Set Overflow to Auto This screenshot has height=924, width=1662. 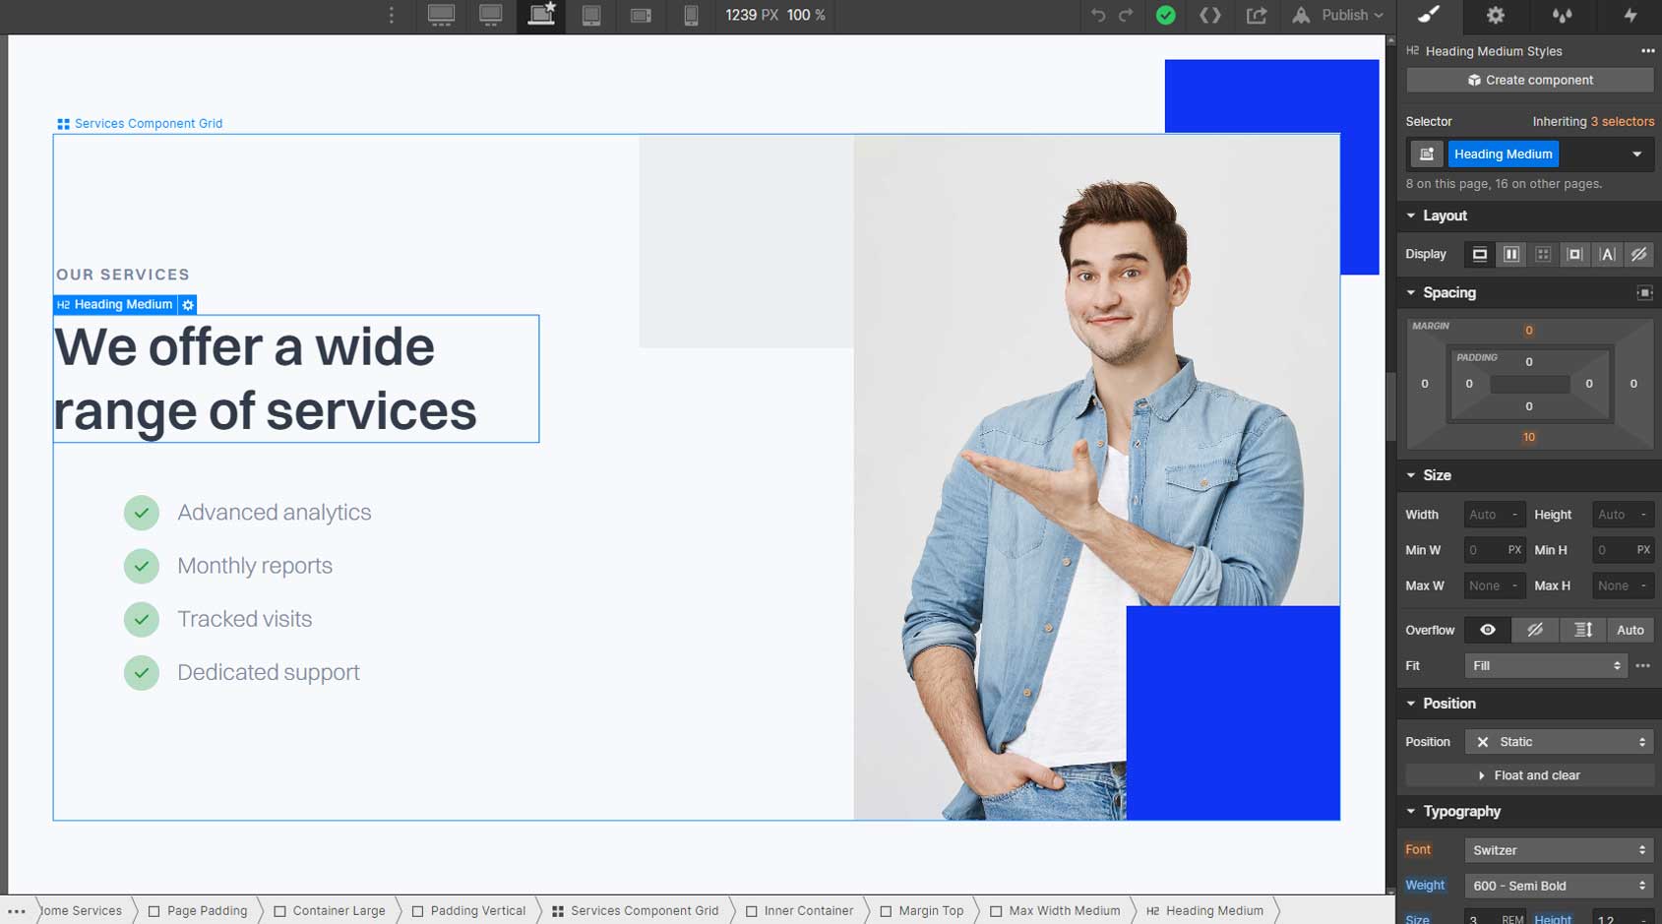click(x=1630, y=630)
